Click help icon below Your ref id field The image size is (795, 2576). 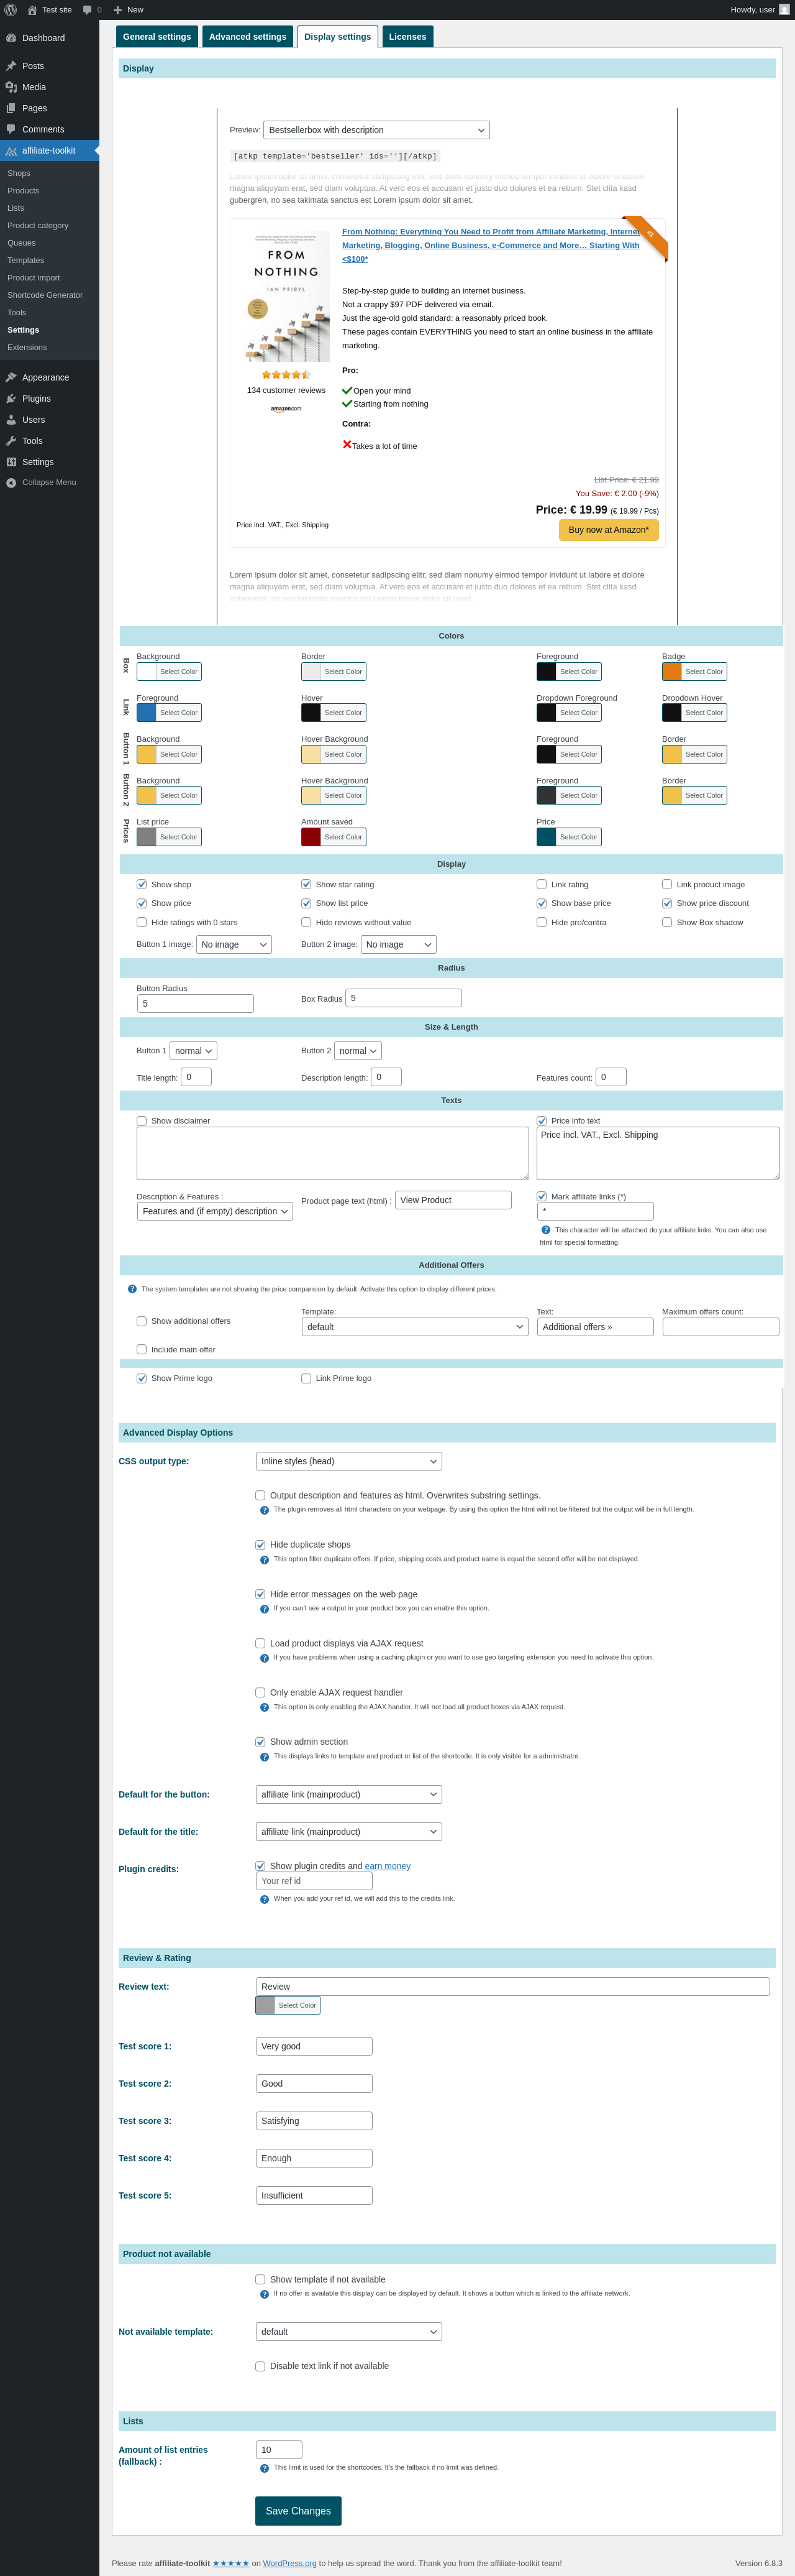(x=265, y=1899)
